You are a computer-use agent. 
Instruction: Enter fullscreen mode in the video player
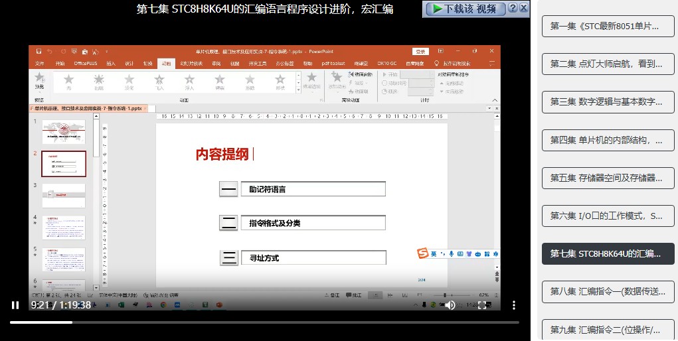[x=482, y=305]
